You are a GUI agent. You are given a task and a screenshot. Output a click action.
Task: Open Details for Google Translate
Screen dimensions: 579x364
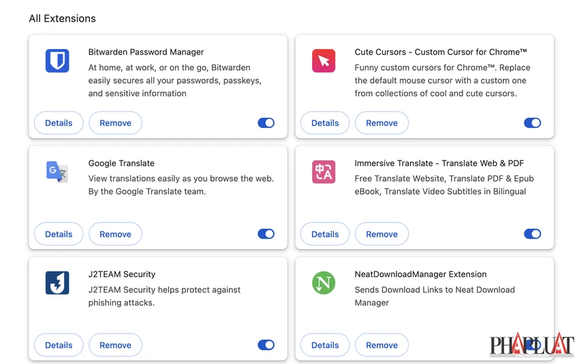(x=59, y=234)
